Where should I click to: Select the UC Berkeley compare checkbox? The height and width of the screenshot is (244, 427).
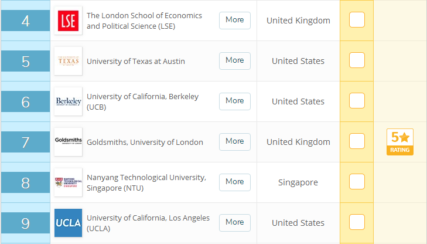(357, 101)
